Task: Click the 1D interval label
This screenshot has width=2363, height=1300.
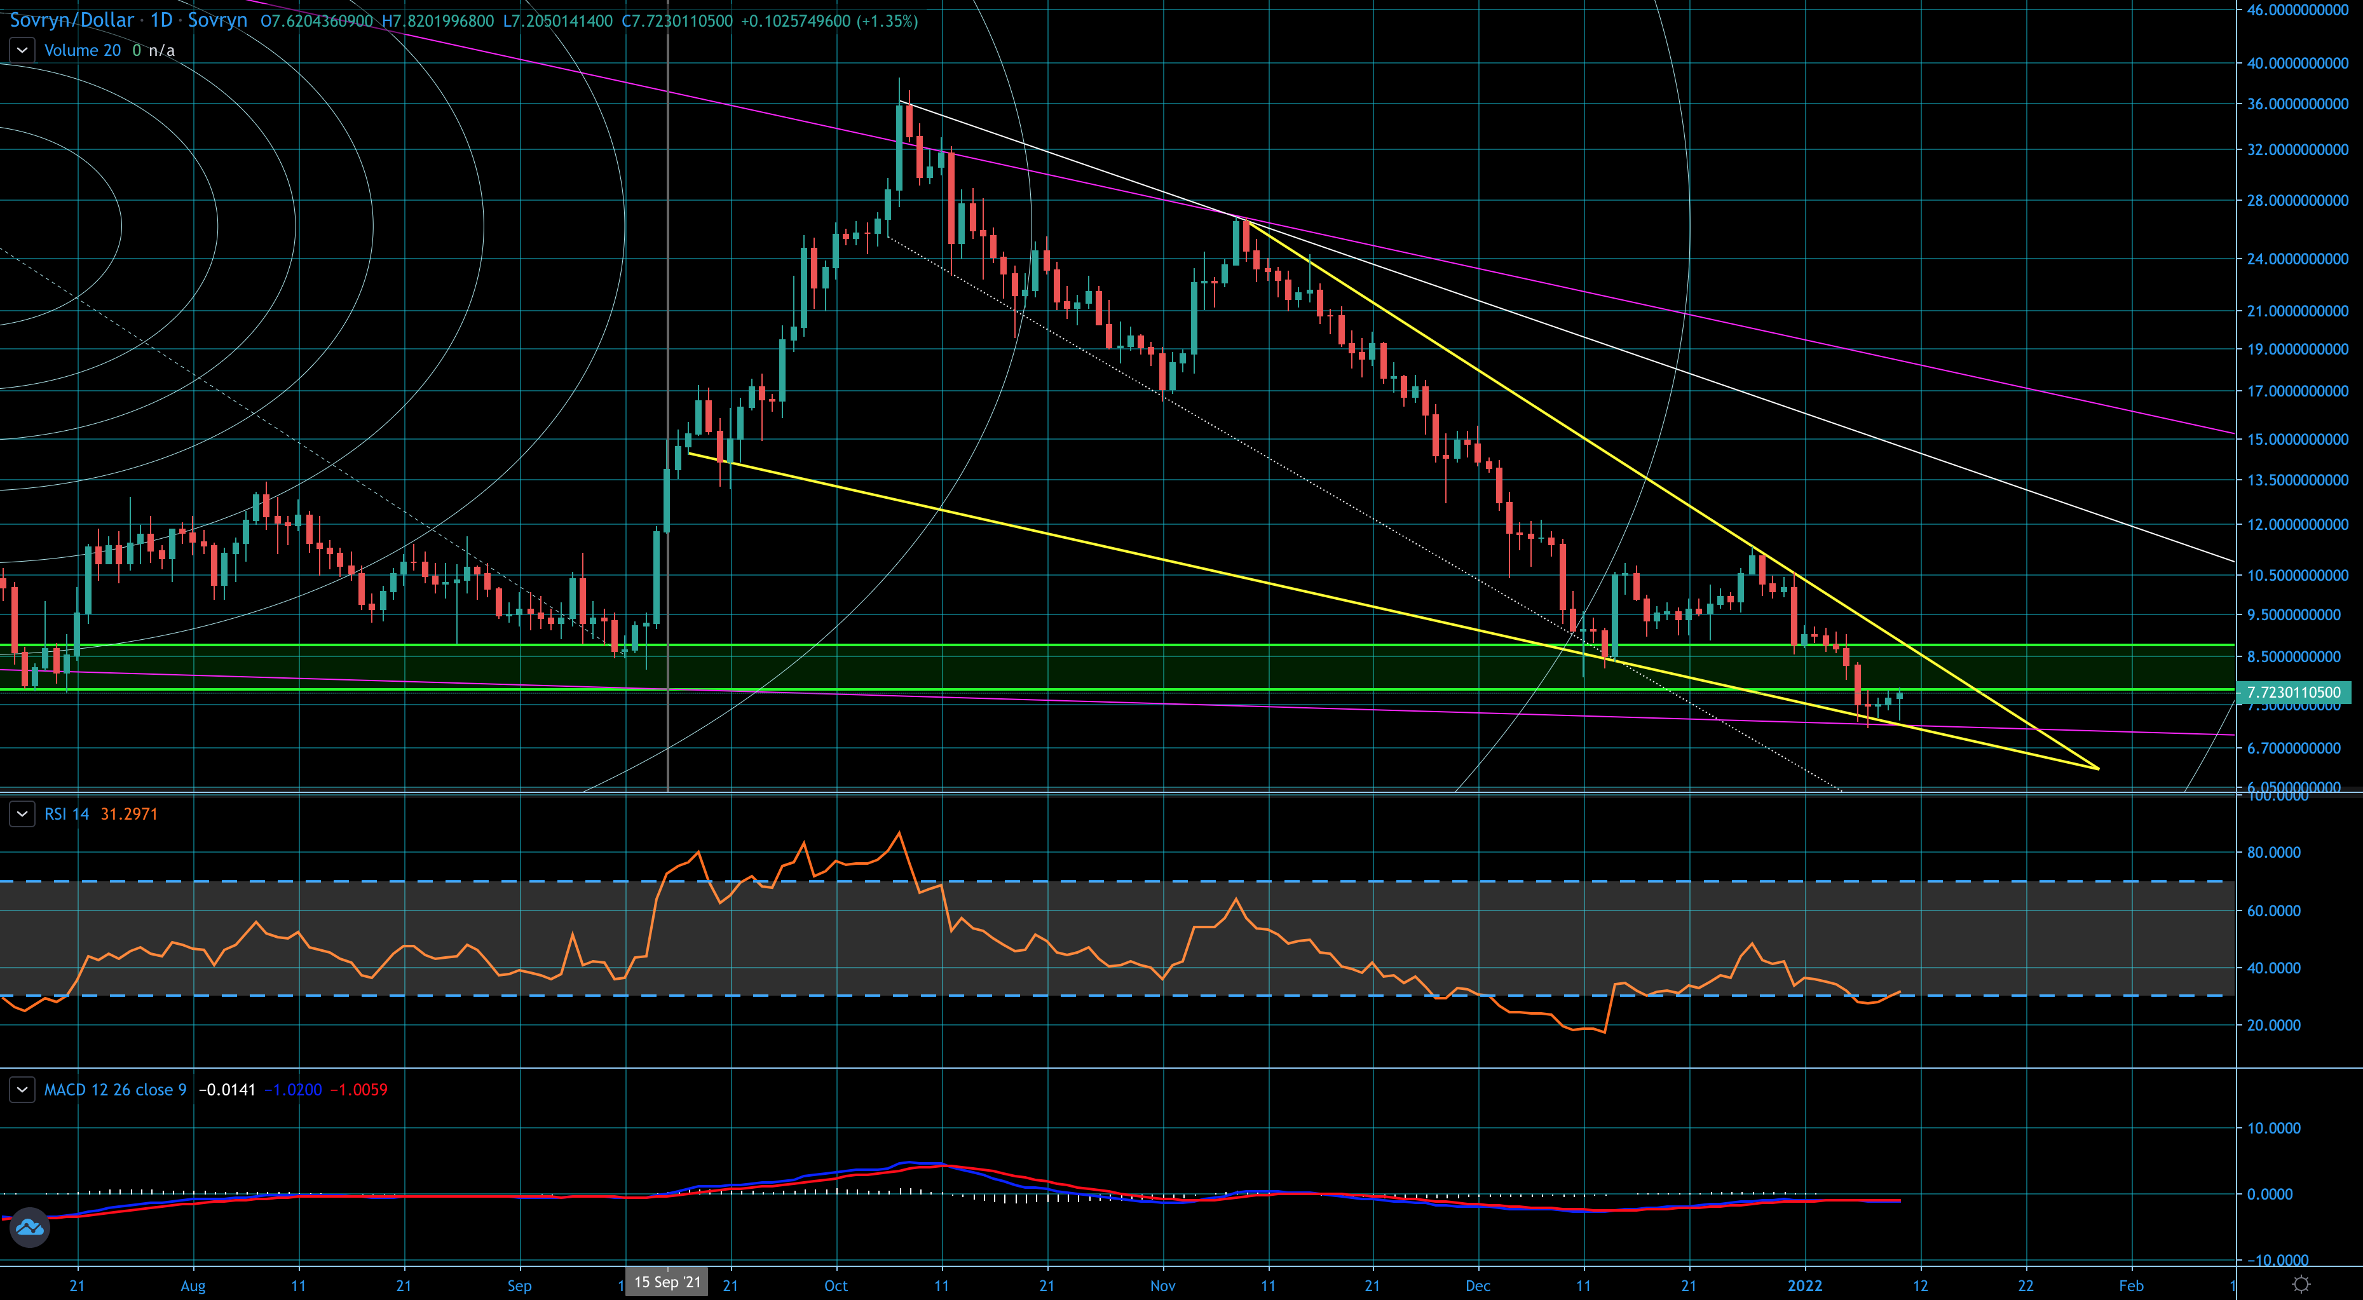Action: pos(161,20)
